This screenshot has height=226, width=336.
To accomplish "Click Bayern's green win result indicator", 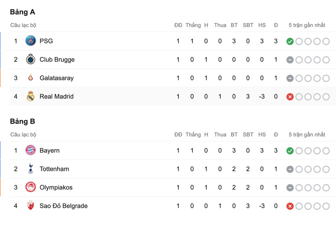I will (290, 151).
